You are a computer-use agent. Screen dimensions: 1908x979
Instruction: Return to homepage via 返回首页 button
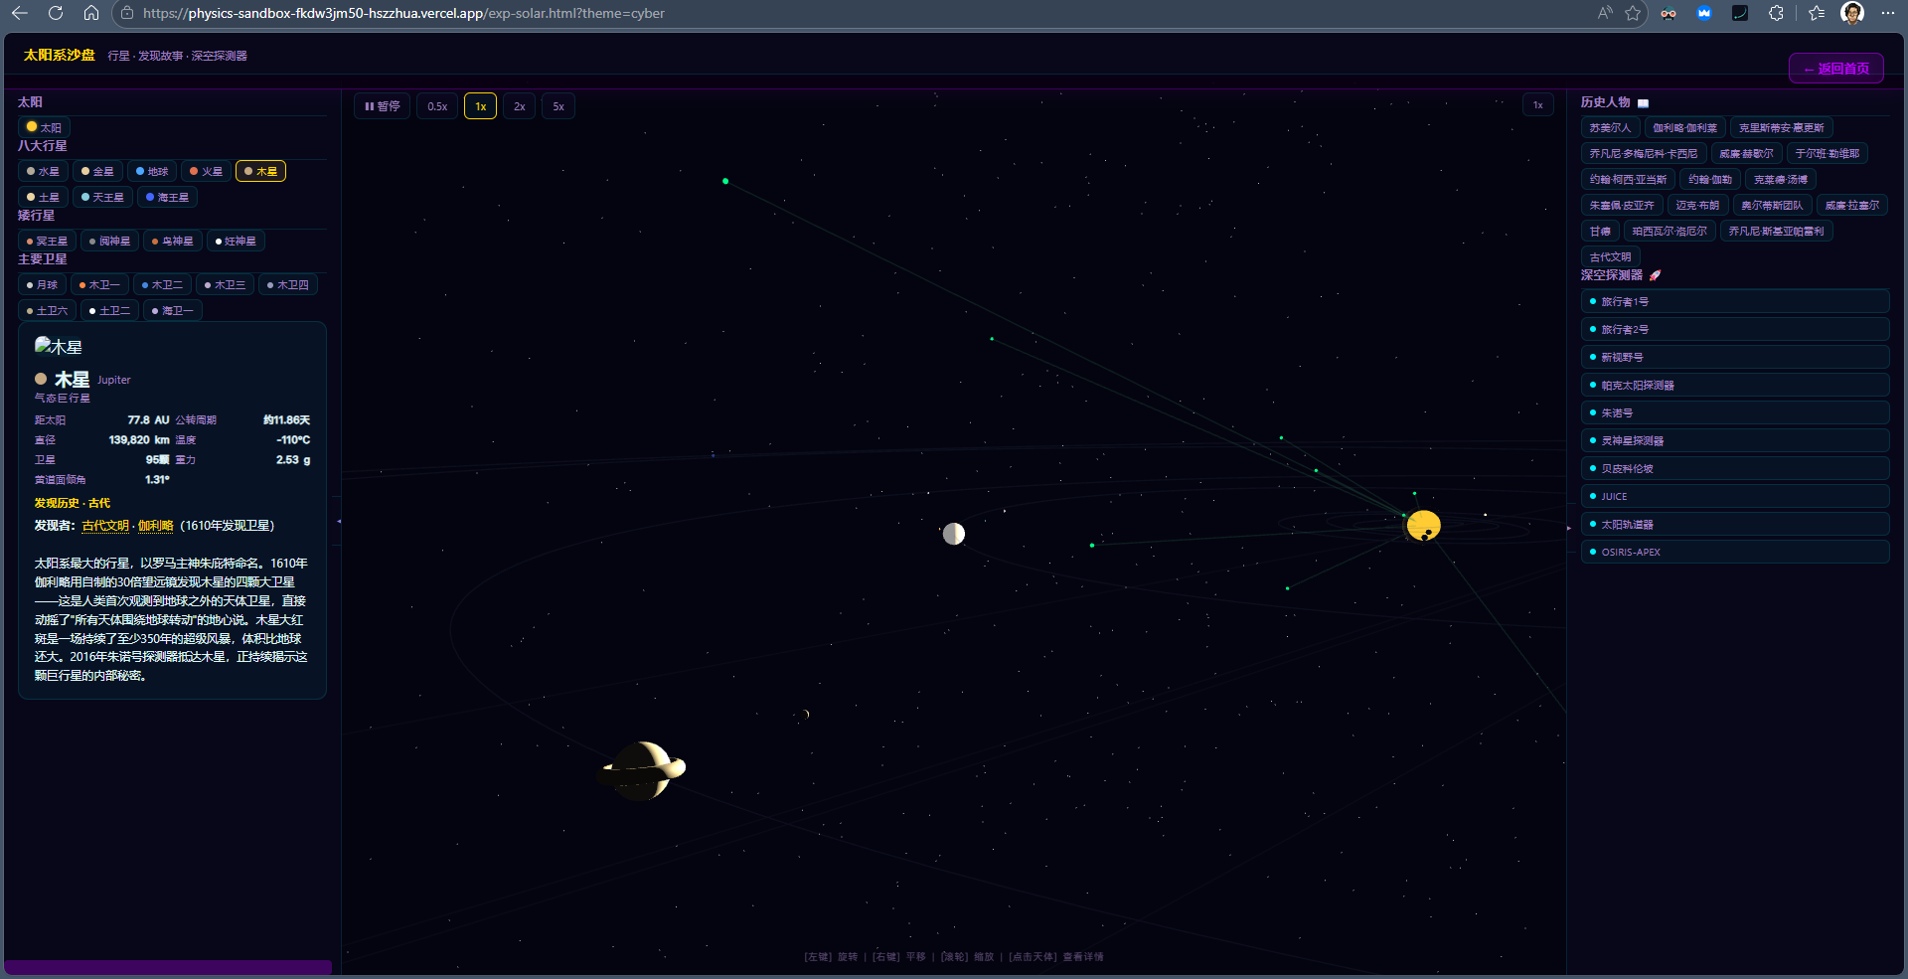pos(1836,69)
